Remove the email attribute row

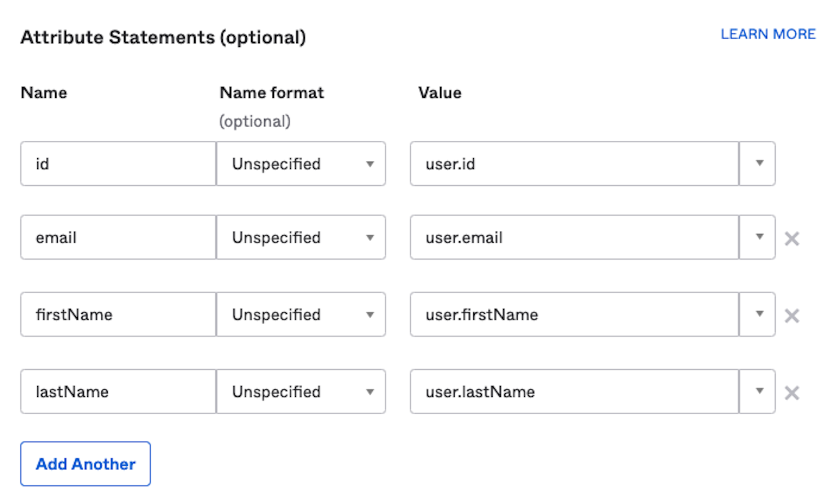click(x=791, y=239)
